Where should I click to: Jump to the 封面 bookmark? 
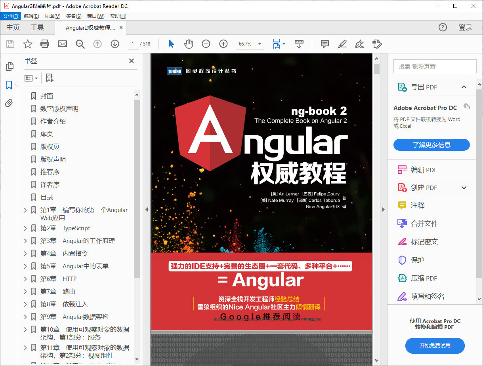47,96
